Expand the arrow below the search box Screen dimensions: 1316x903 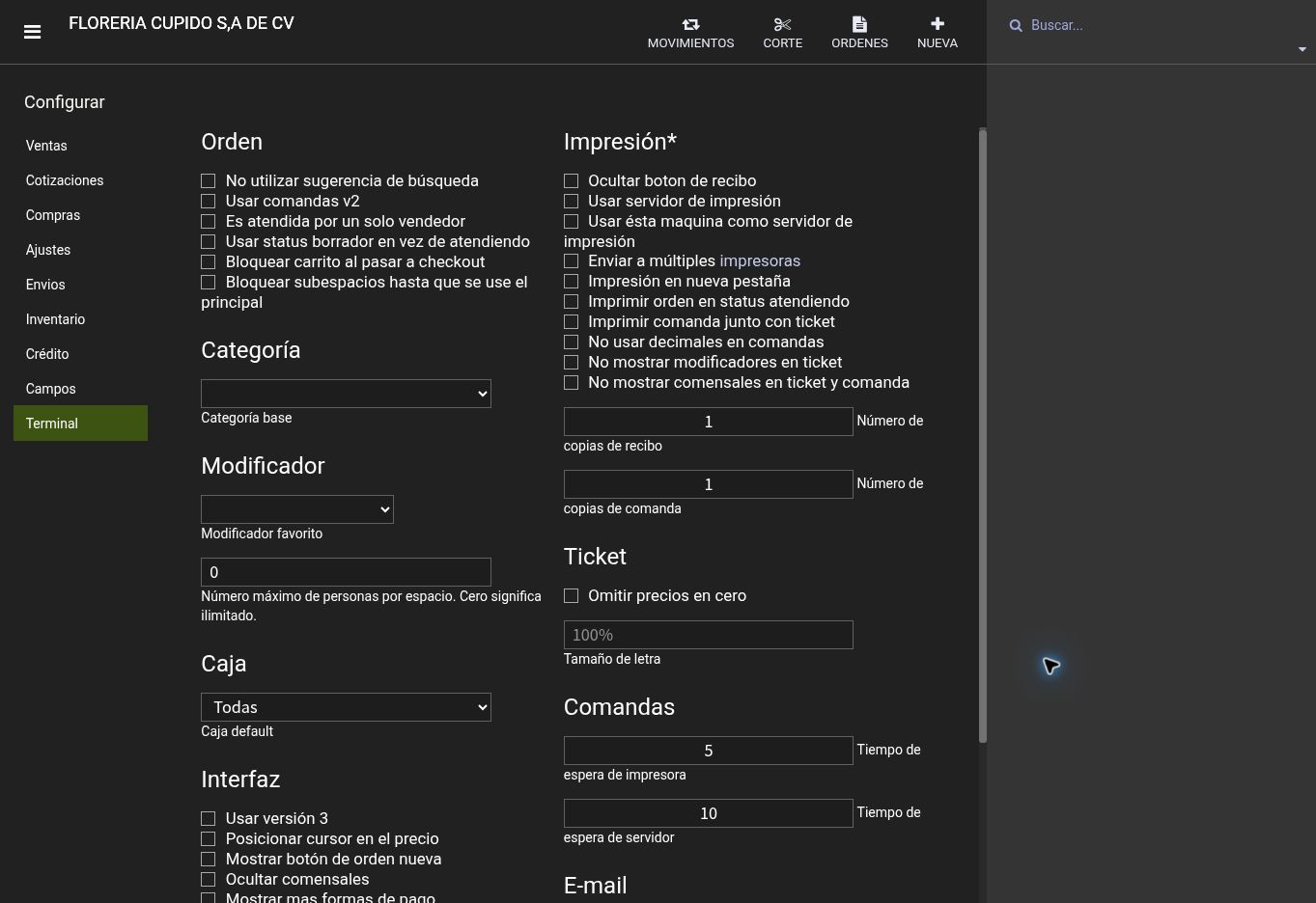1302,49
